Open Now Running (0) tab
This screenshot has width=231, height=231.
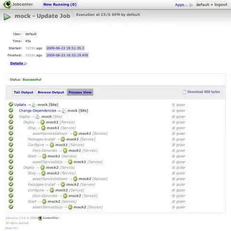(60, 4)
